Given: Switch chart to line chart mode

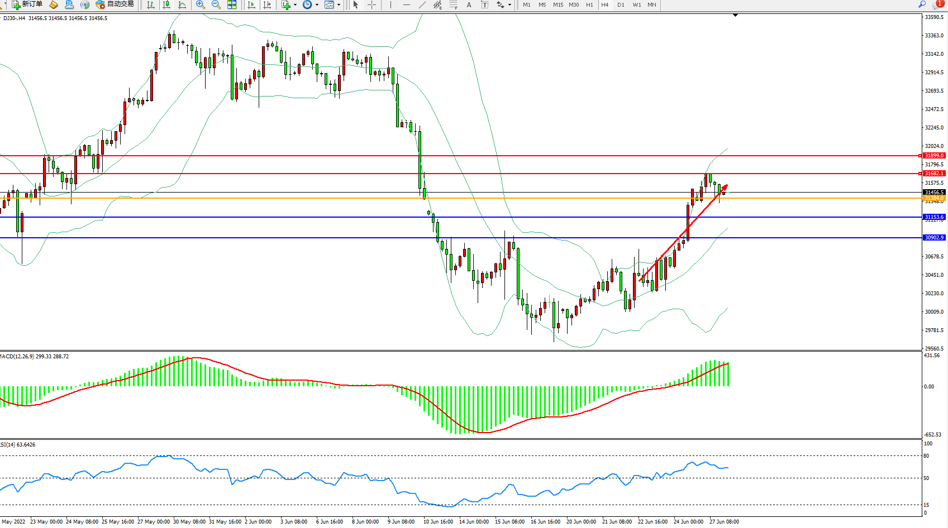Looking at the screenshot, I should pyautogui.click(x=182, y=4).
